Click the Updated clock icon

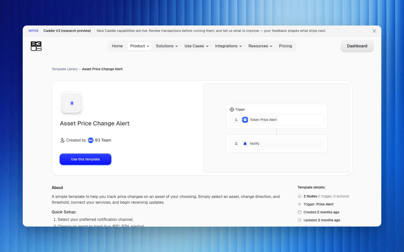300,220
